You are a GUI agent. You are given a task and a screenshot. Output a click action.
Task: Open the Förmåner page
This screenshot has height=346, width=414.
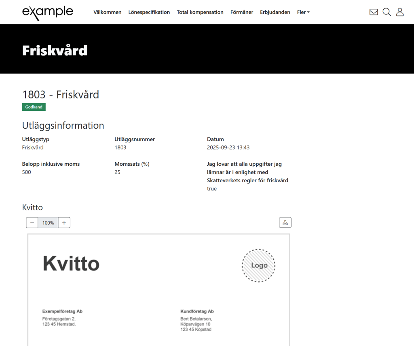[241, 12]
